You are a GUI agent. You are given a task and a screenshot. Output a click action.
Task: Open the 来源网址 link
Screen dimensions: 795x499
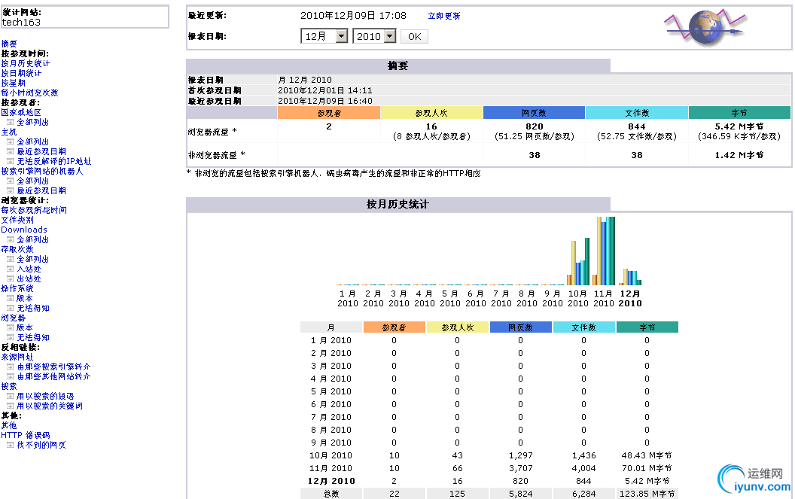[x=17, y=357]
